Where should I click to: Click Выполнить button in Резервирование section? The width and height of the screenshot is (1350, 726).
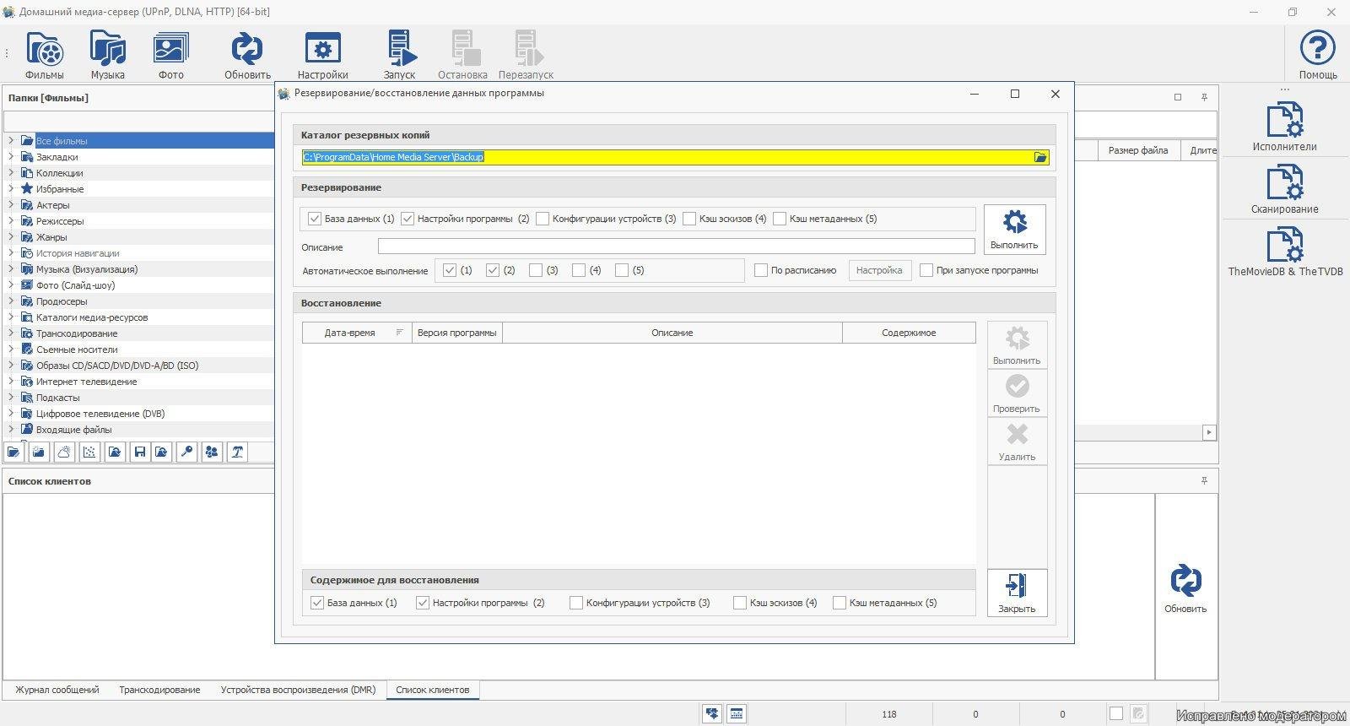(1014, 230)
